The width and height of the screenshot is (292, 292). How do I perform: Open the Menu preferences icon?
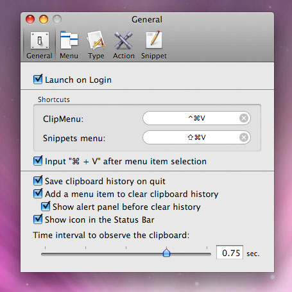pyautogui.click(x=69, y=40)
